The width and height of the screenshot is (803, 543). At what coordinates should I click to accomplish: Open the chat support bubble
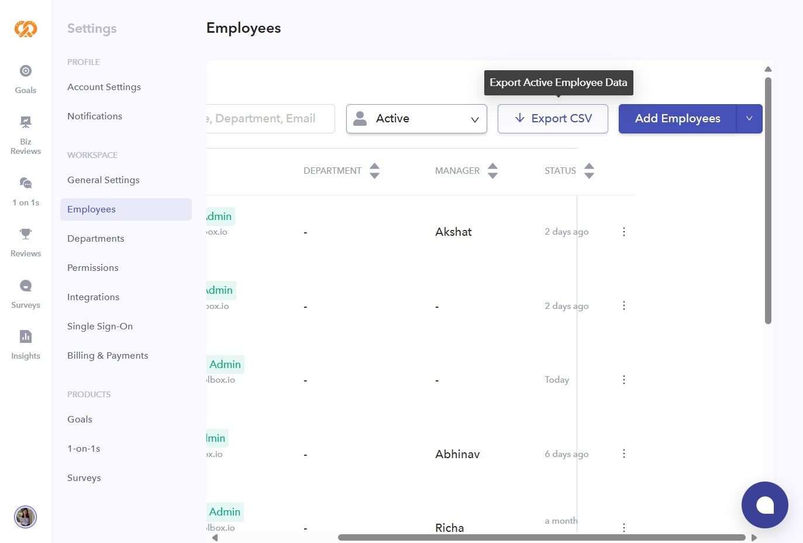pyautogui.click(x=764, y=504)
